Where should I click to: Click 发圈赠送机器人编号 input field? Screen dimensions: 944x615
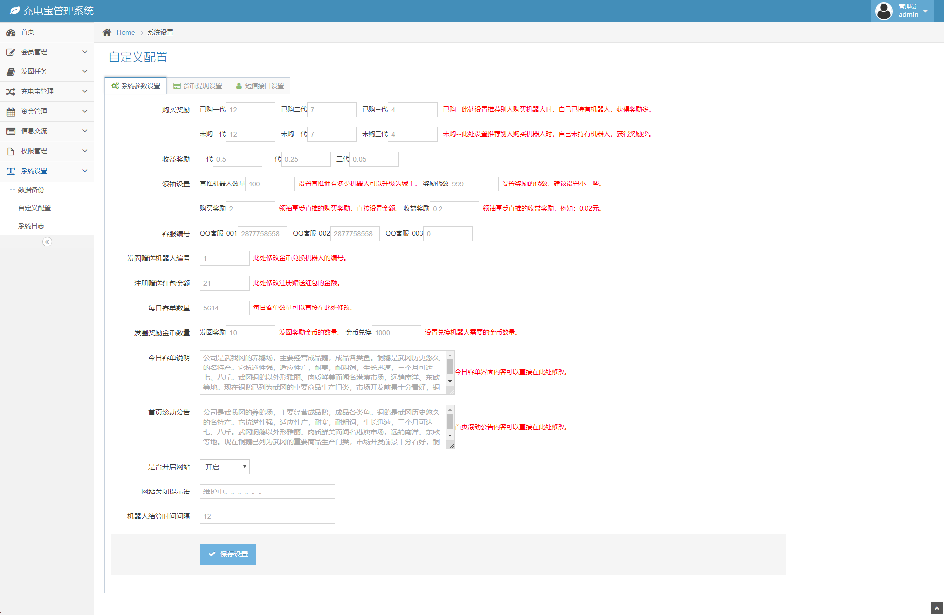click(x=225, y=258)
